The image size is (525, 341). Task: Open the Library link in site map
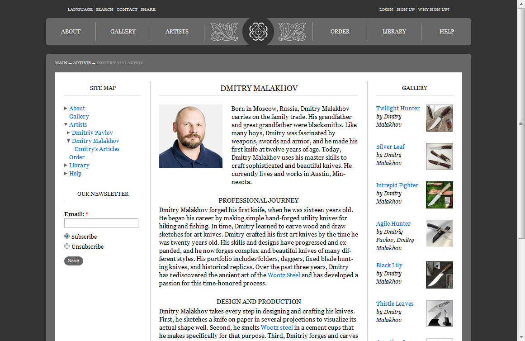coord(79,165)
